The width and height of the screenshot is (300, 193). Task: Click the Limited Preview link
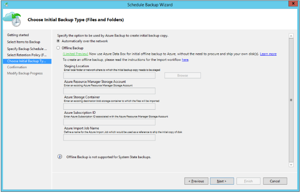(x=75, y=54)
